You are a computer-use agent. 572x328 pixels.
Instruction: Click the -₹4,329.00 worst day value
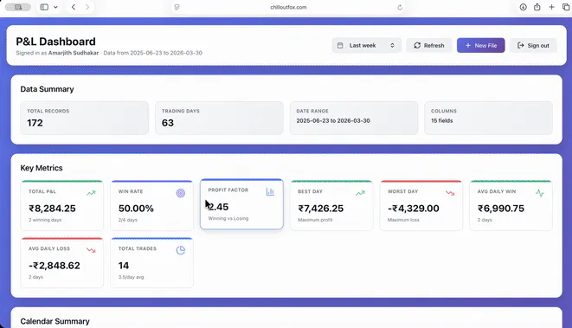(414, 209)
